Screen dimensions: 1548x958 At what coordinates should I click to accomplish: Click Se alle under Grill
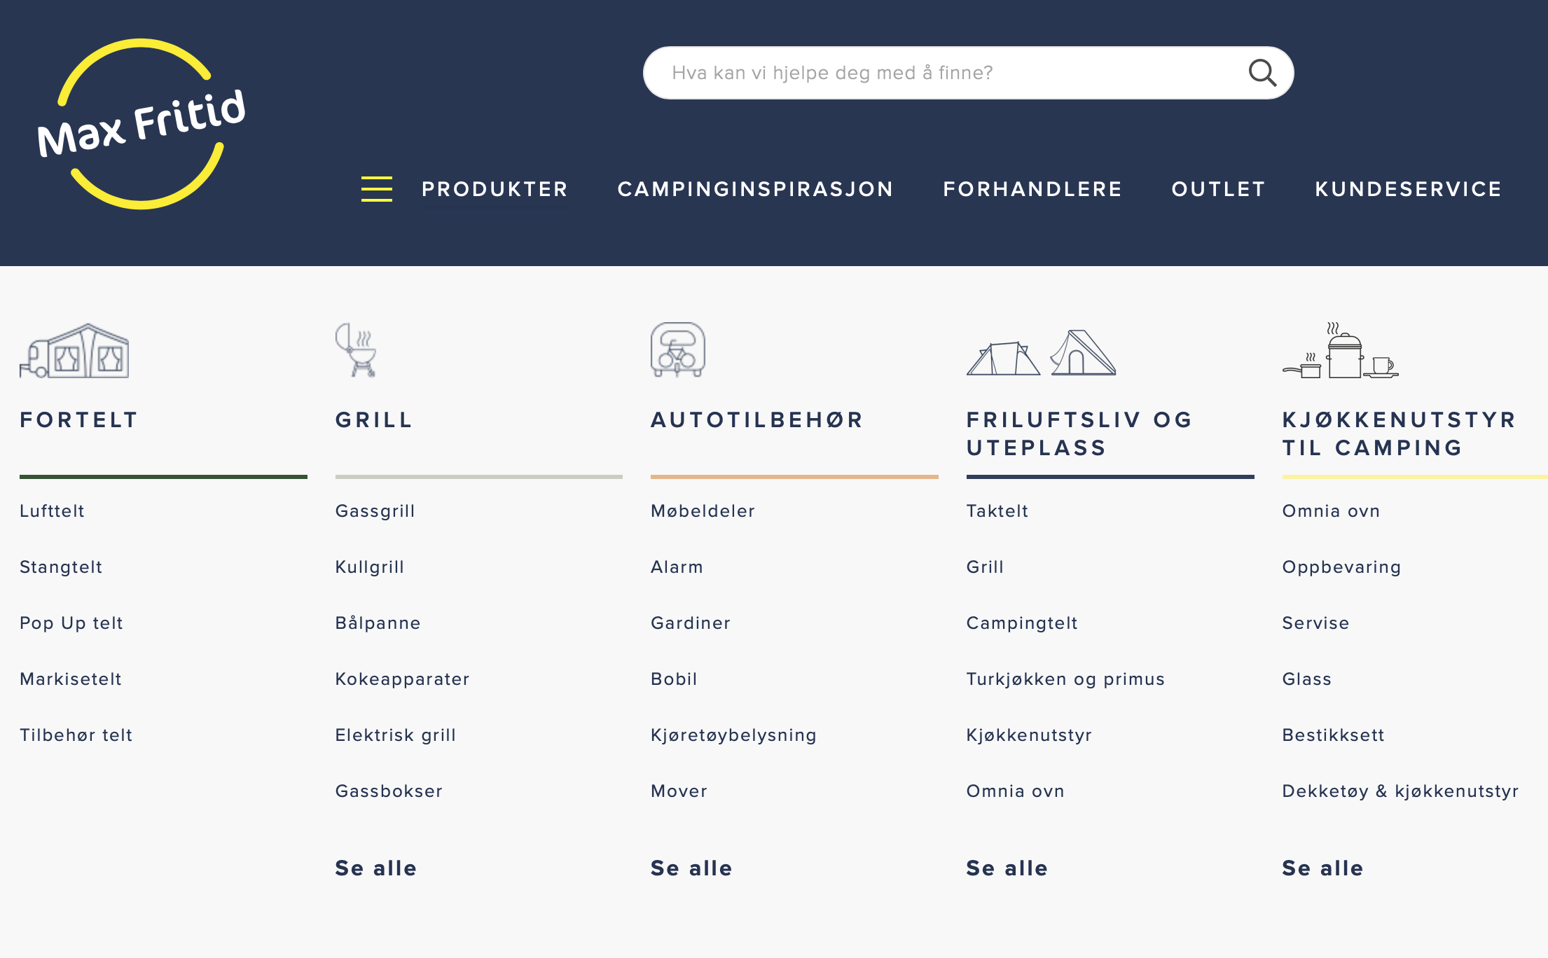coord(375,868)
